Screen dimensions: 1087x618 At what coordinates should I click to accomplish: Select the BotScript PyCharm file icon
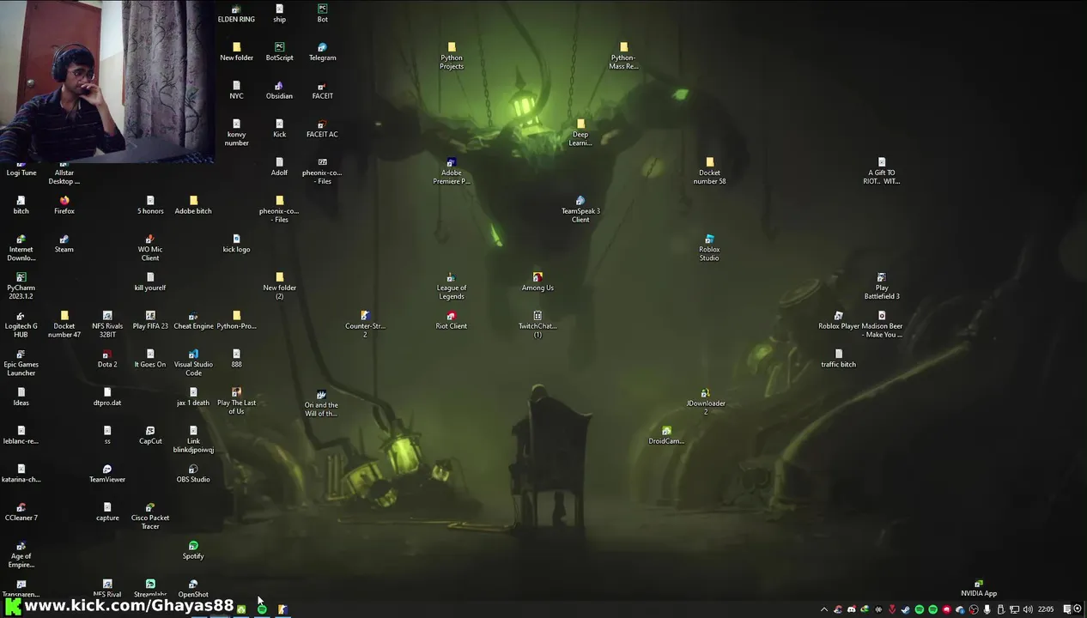click(279, 51)
